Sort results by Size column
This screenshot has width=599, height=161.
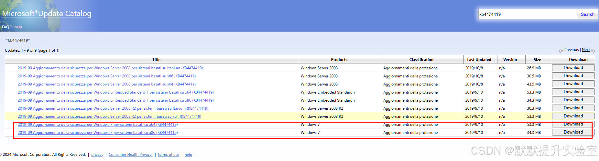(x=537, y=60)
